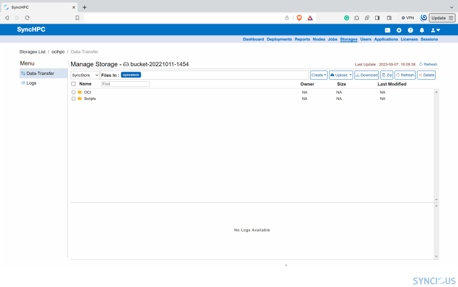458x287 pixels.
Task: Click the Find filter input field
Action: tap(125, 84)
